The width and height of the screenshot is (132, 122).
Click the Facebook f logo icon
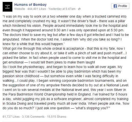115,6
